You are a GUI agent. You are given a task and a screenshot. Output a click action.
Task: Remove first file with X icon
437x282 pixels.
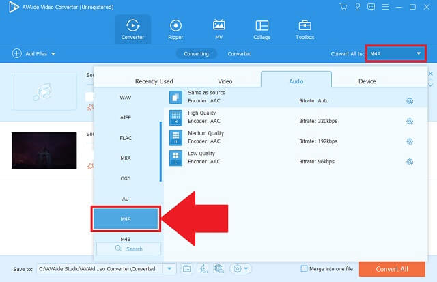(431, 74)
